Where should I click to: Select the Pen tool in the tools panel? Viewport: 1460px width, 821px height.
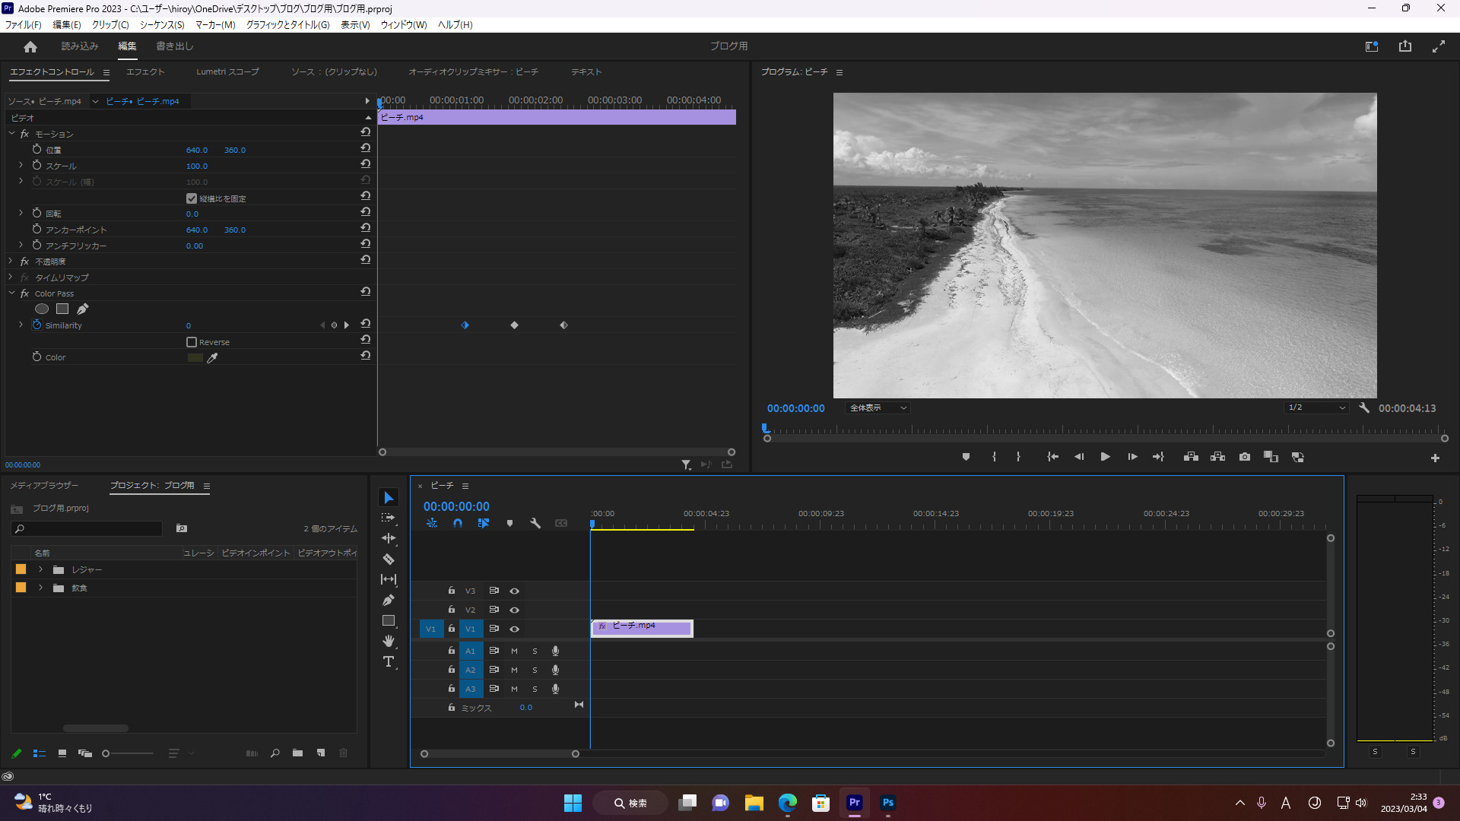pos(389,600)
